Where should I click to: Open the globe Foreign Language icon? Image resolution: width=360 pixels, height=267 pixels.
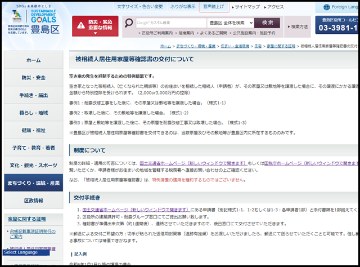pyautogui.click(x=326, y=7)
